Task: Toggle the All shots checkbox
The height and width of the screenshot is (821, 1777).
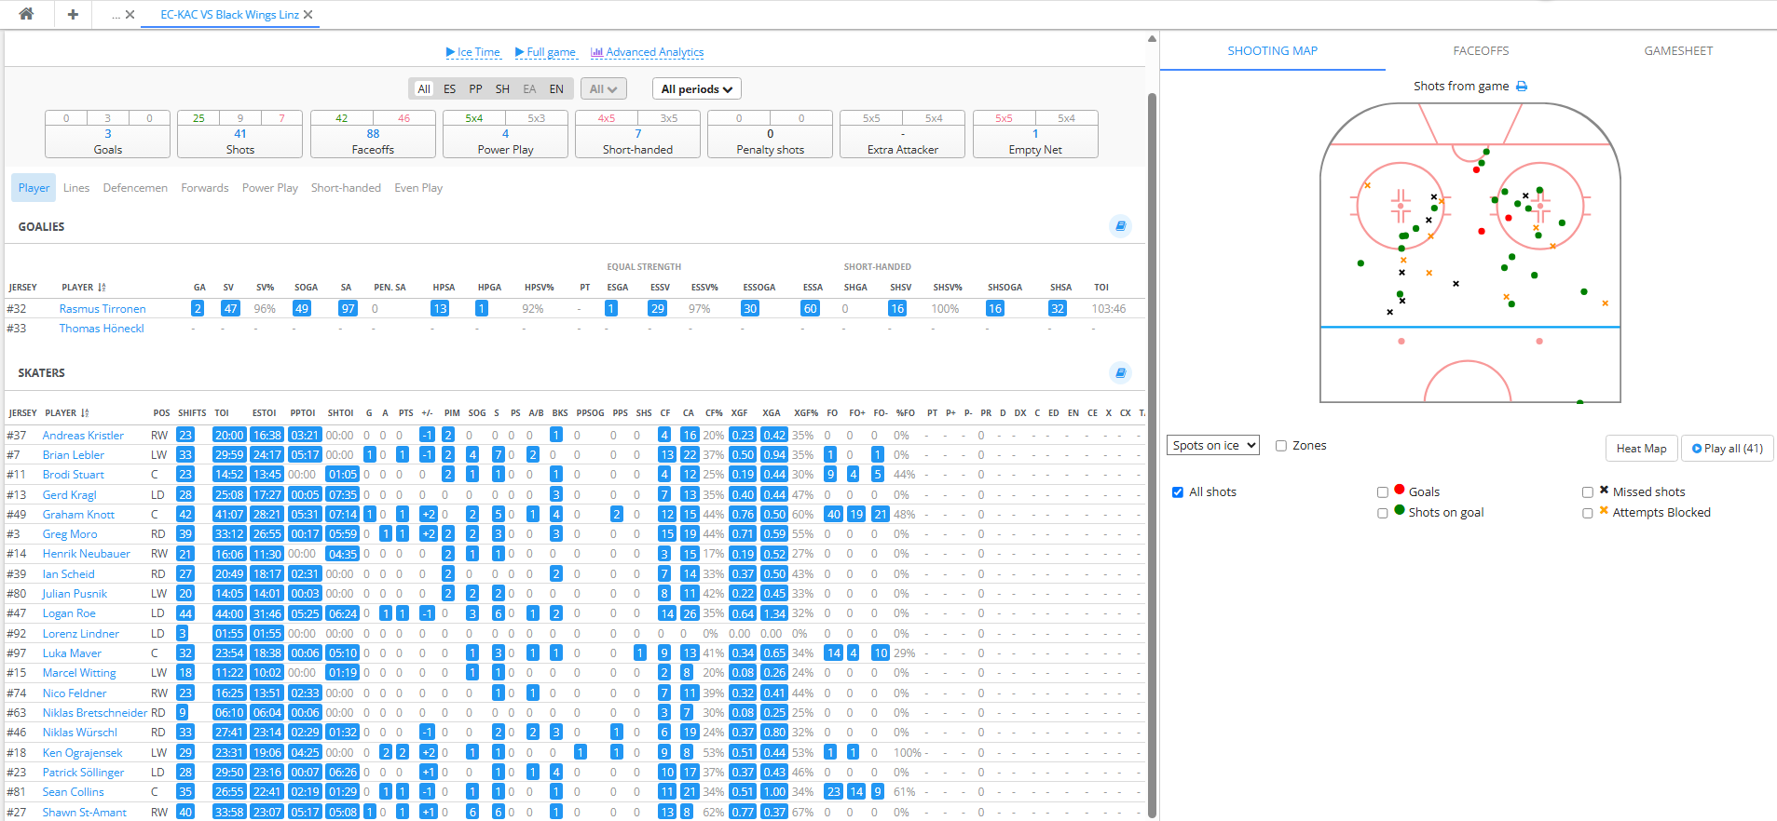Action: [1178, 492]
